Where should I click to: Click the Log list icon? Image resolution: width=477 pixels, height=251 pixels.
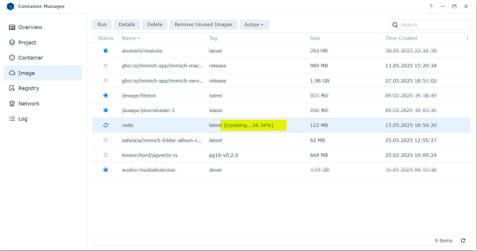[12, 119]
